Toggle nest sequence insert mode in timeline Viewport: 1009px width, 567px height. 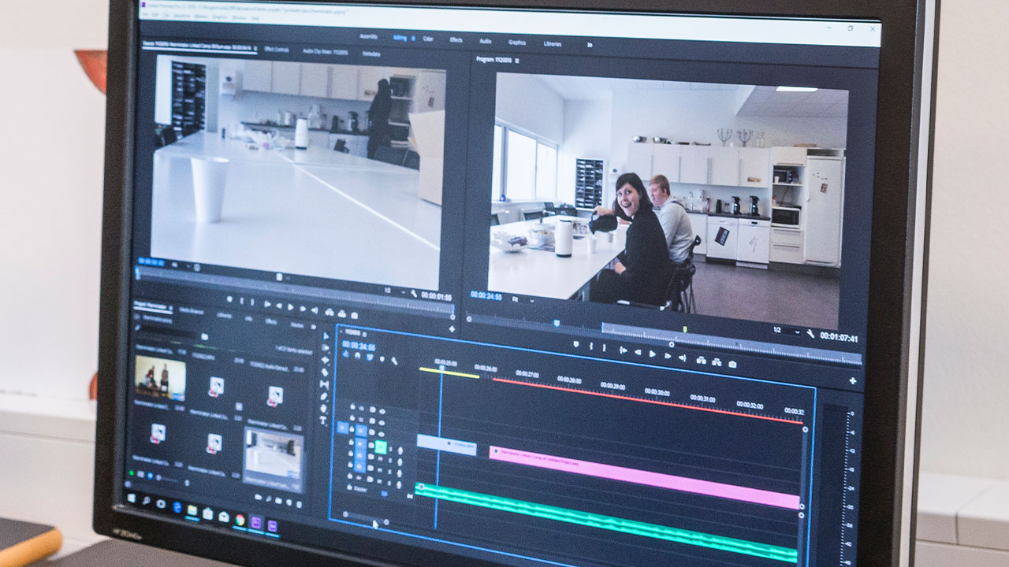345,354
